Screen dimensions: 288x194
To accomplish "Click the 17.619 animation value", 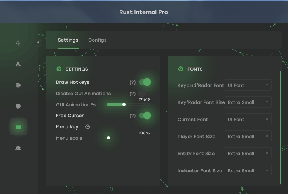I will (144, 100).
